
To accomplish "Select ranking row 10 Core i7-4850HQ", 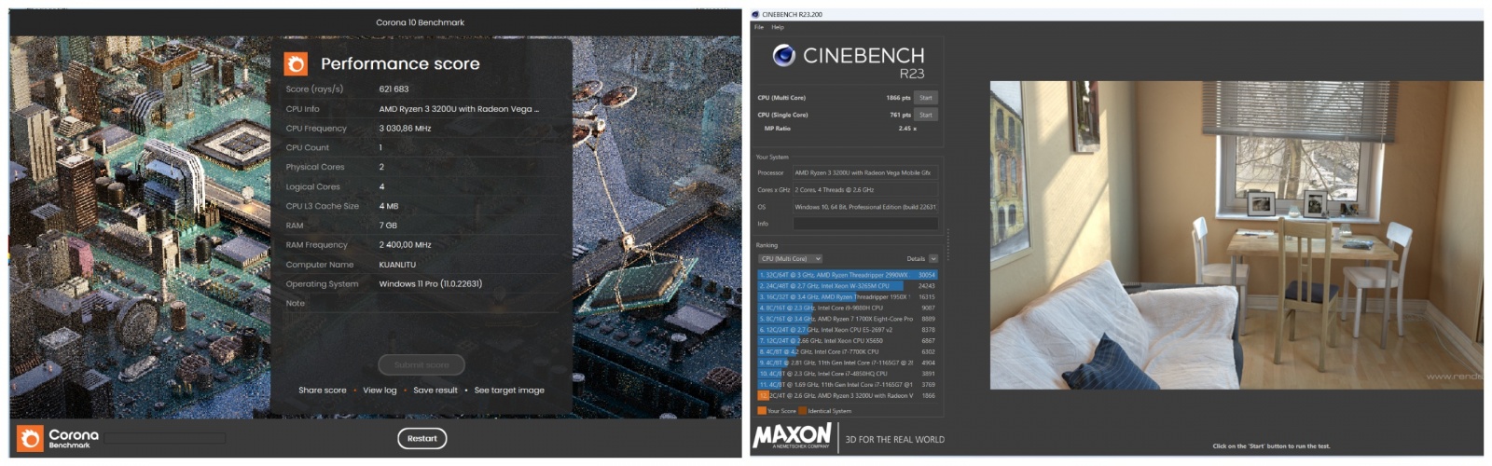I will (x=848, y=374).
